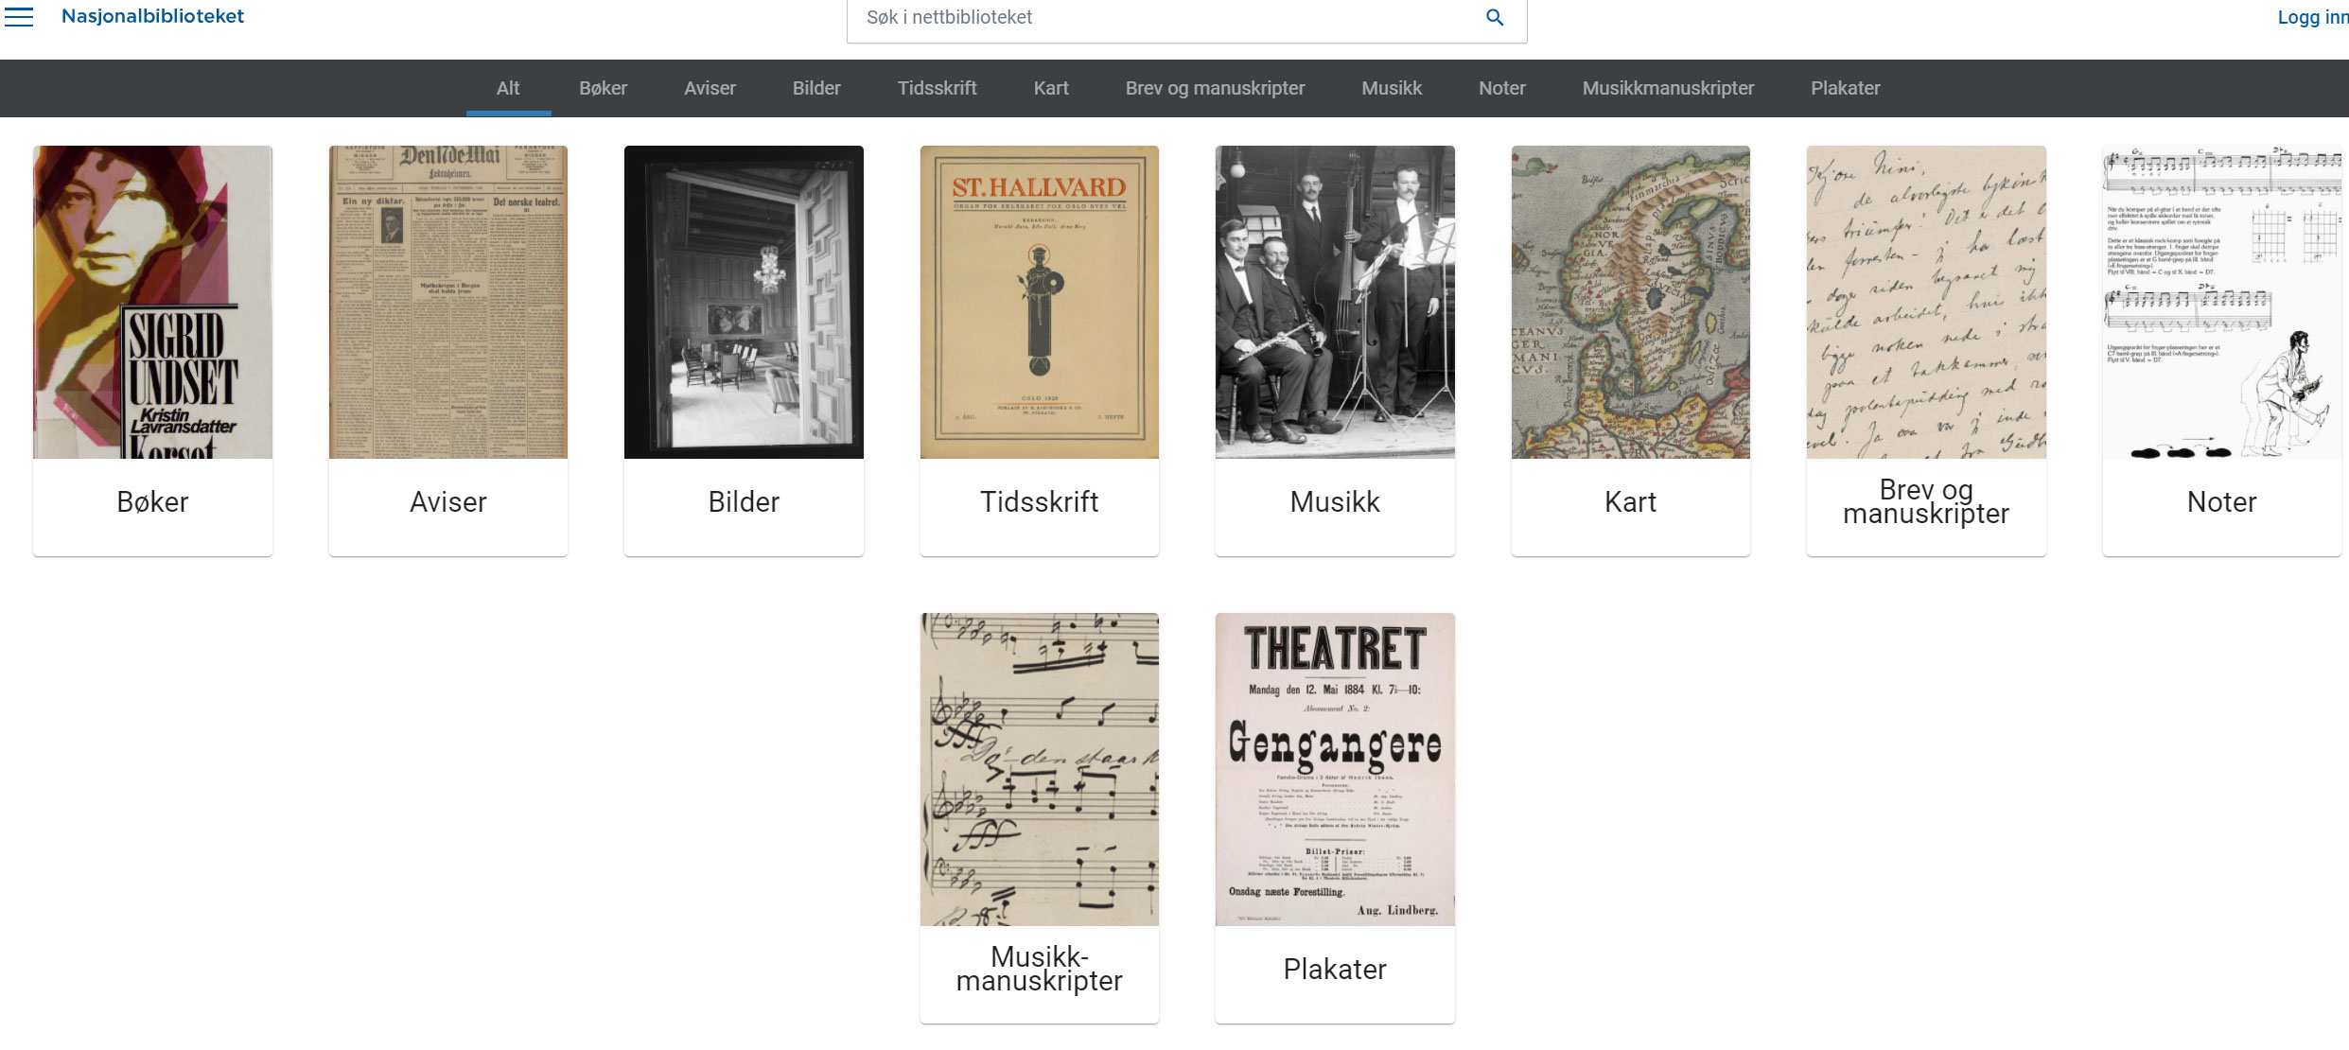The image size is (2349, 1050).
Task: Click the Logg inn link
Action: pyautogui.click(x=2311, y=17)
